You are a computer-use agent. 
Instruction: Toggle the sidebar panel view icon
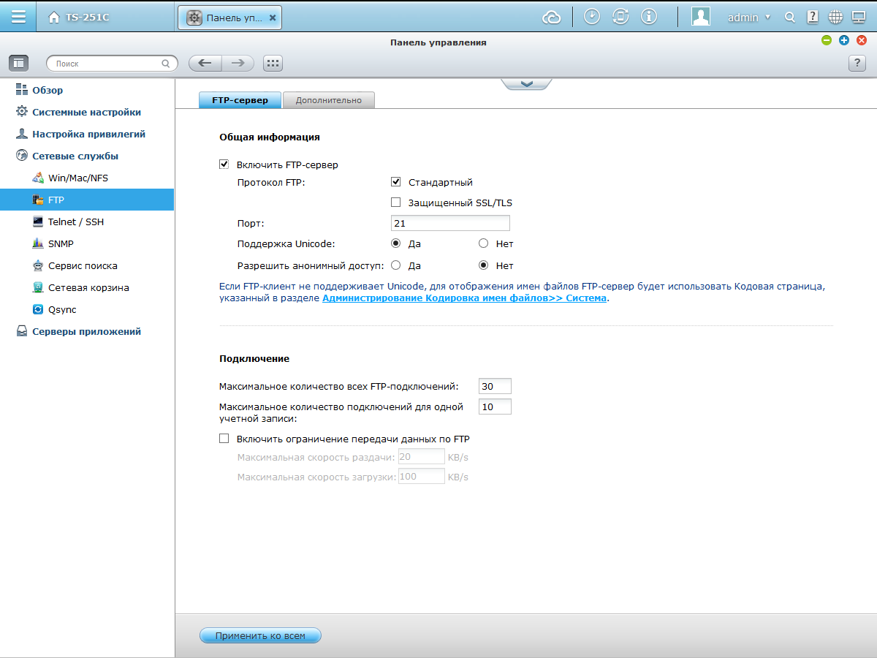pyautogui.click(x=18, y=64)
